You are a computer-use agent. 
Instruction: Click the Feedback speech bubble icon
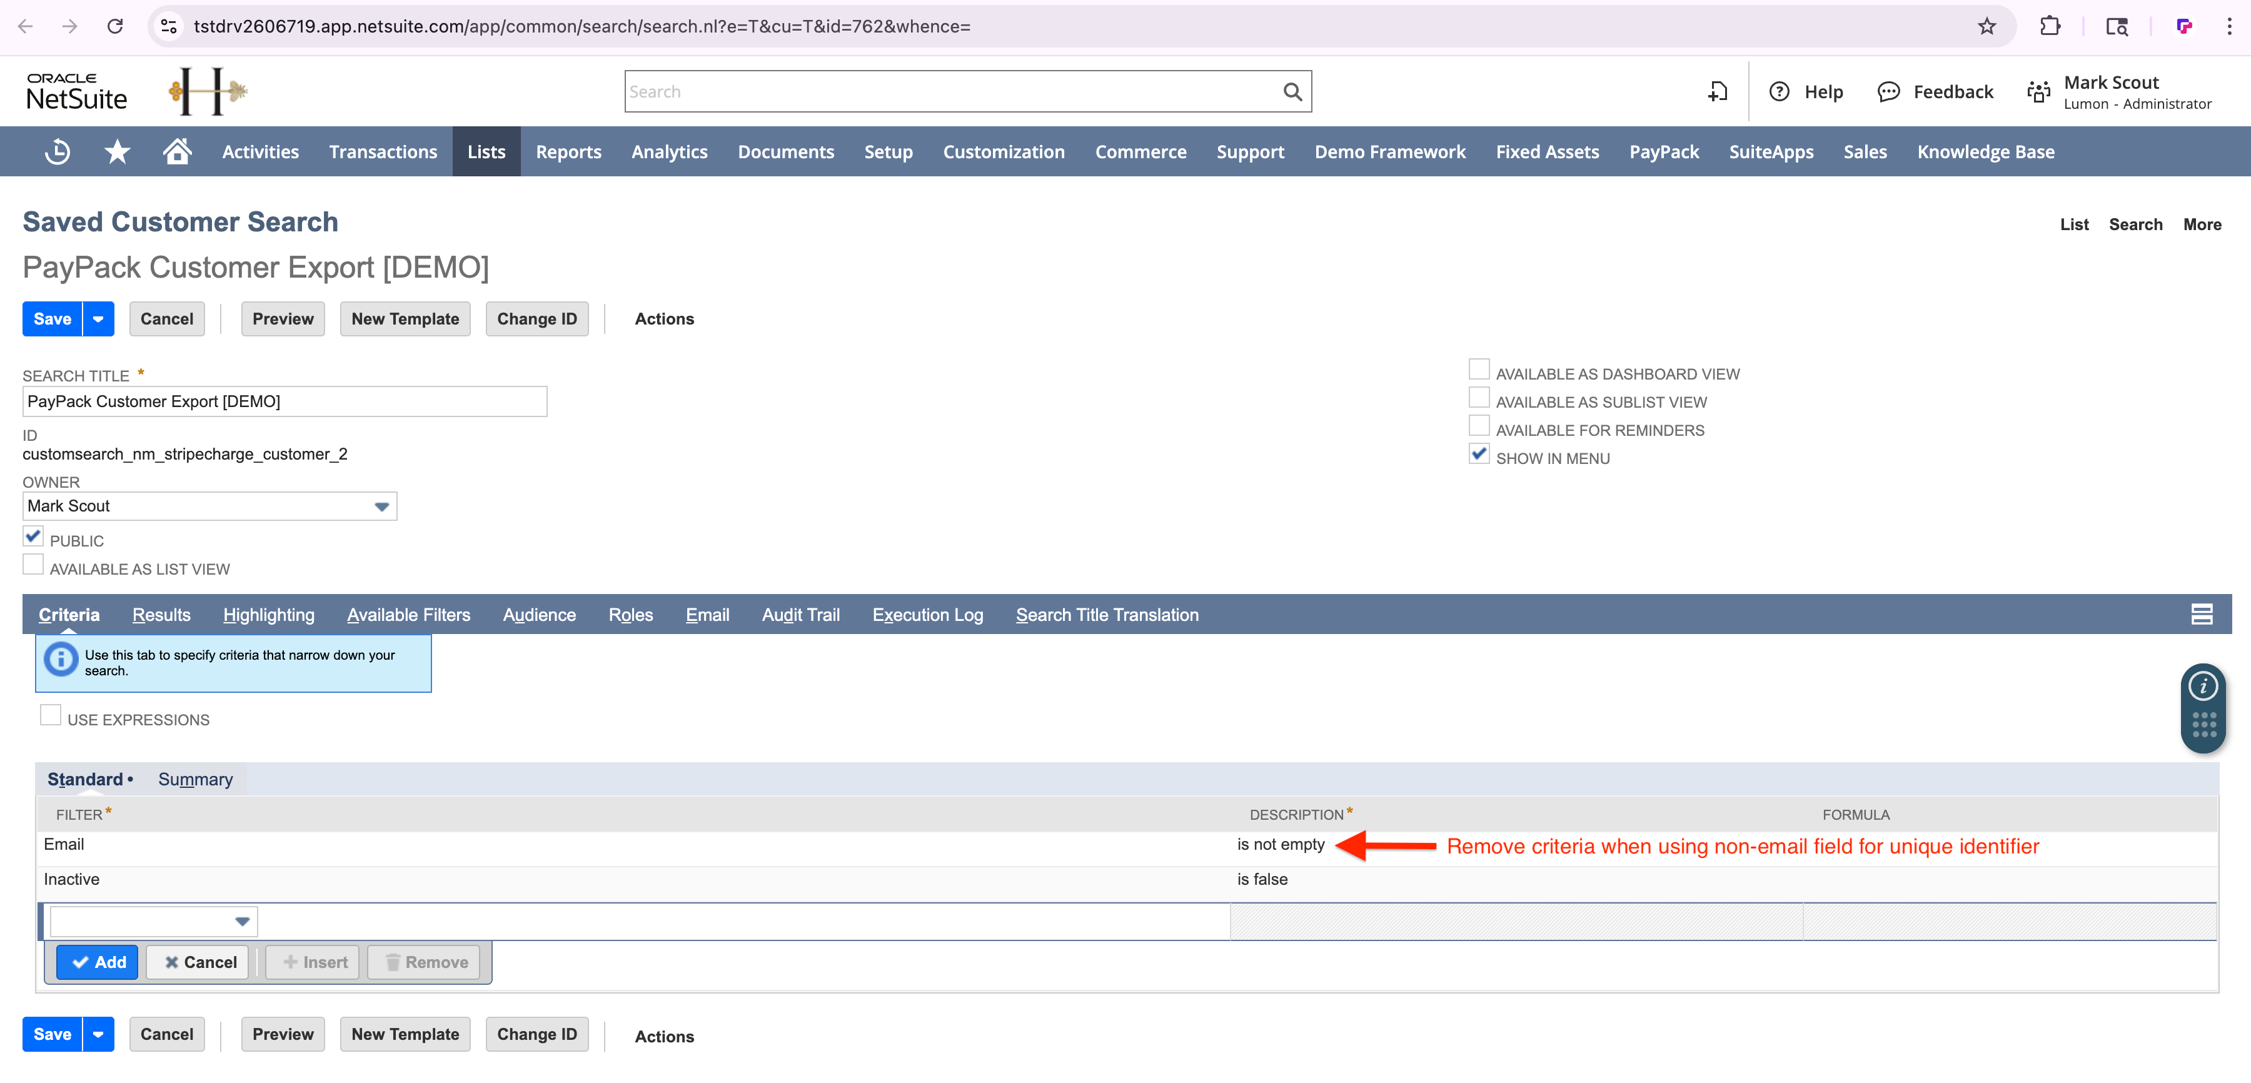pyautogui.click(x=1889, y=91)
